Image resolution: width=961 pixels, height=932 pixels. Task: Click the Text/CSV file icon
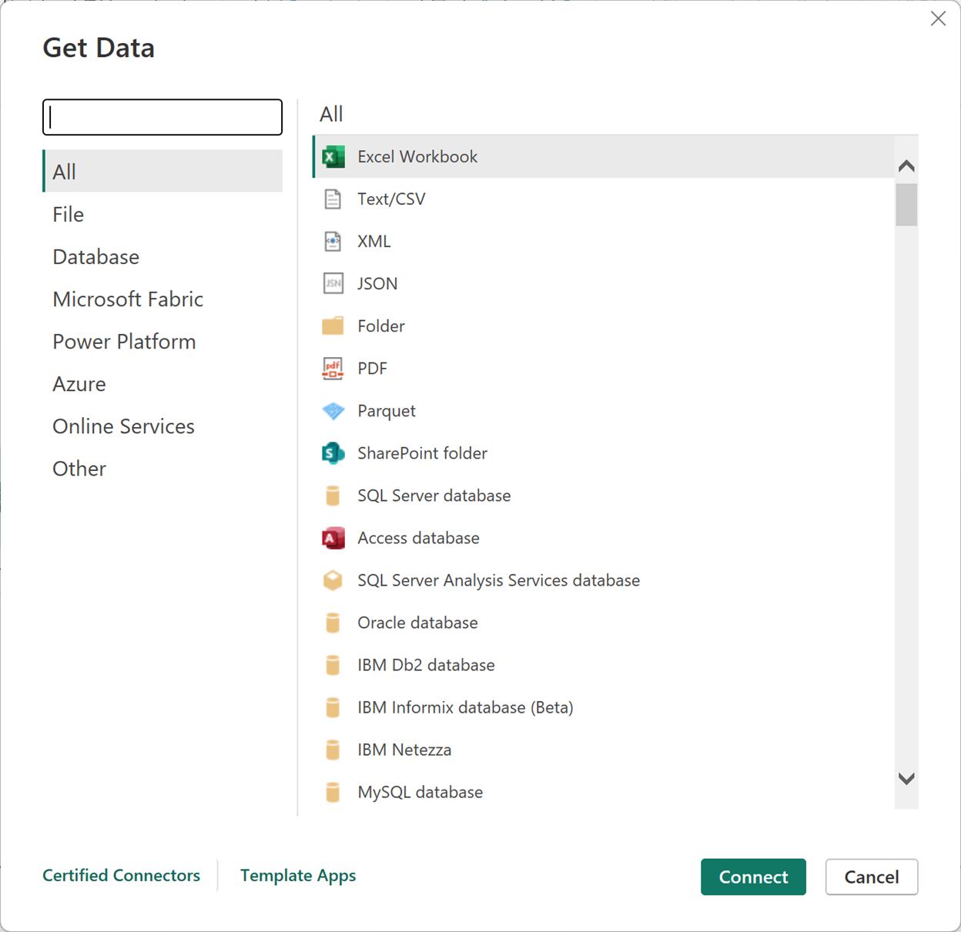click(x=333, y=199)
